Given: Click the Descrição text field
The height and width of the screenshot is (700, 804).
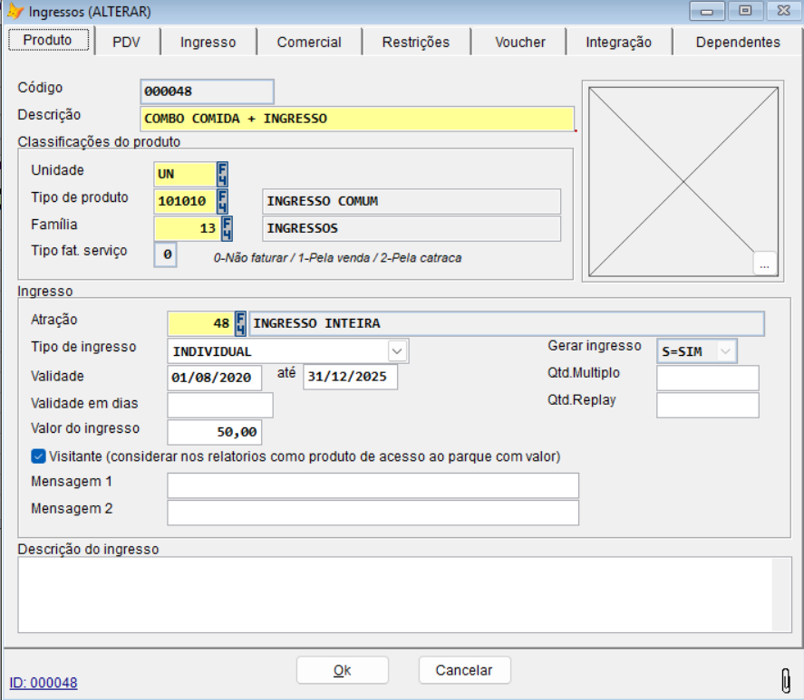Looking at the screenshot, I should [x=357, y=119].
